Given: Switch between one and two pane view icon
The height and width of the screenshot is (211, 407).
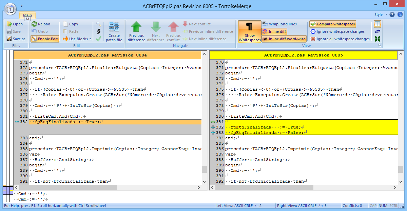Looking at the screenshot, I should [x=377, y=24].
